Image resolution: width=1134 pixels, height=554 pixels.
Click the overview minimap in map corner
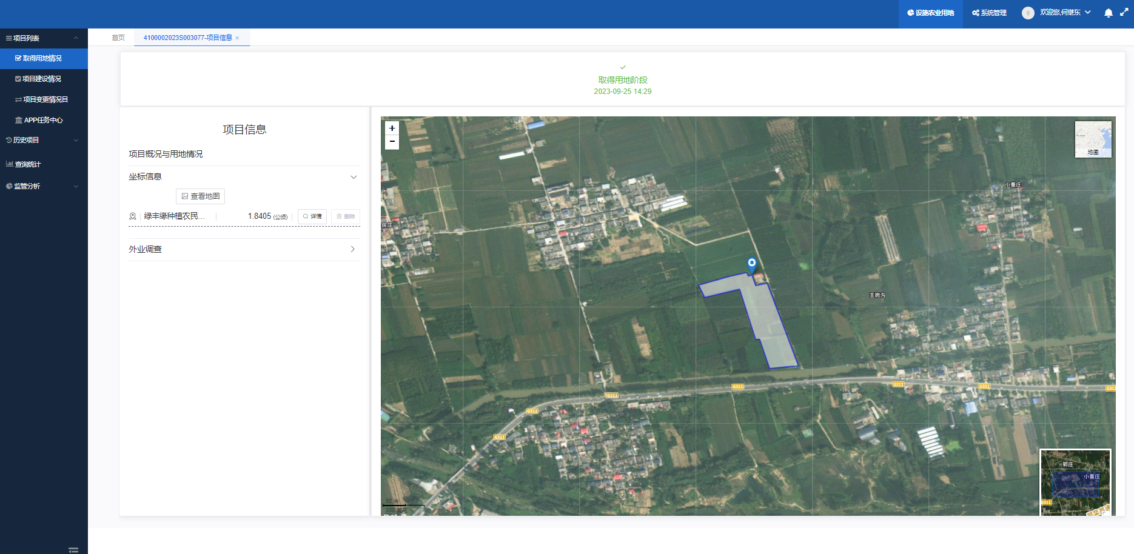pyautogui.click(x=1075, y=482)
